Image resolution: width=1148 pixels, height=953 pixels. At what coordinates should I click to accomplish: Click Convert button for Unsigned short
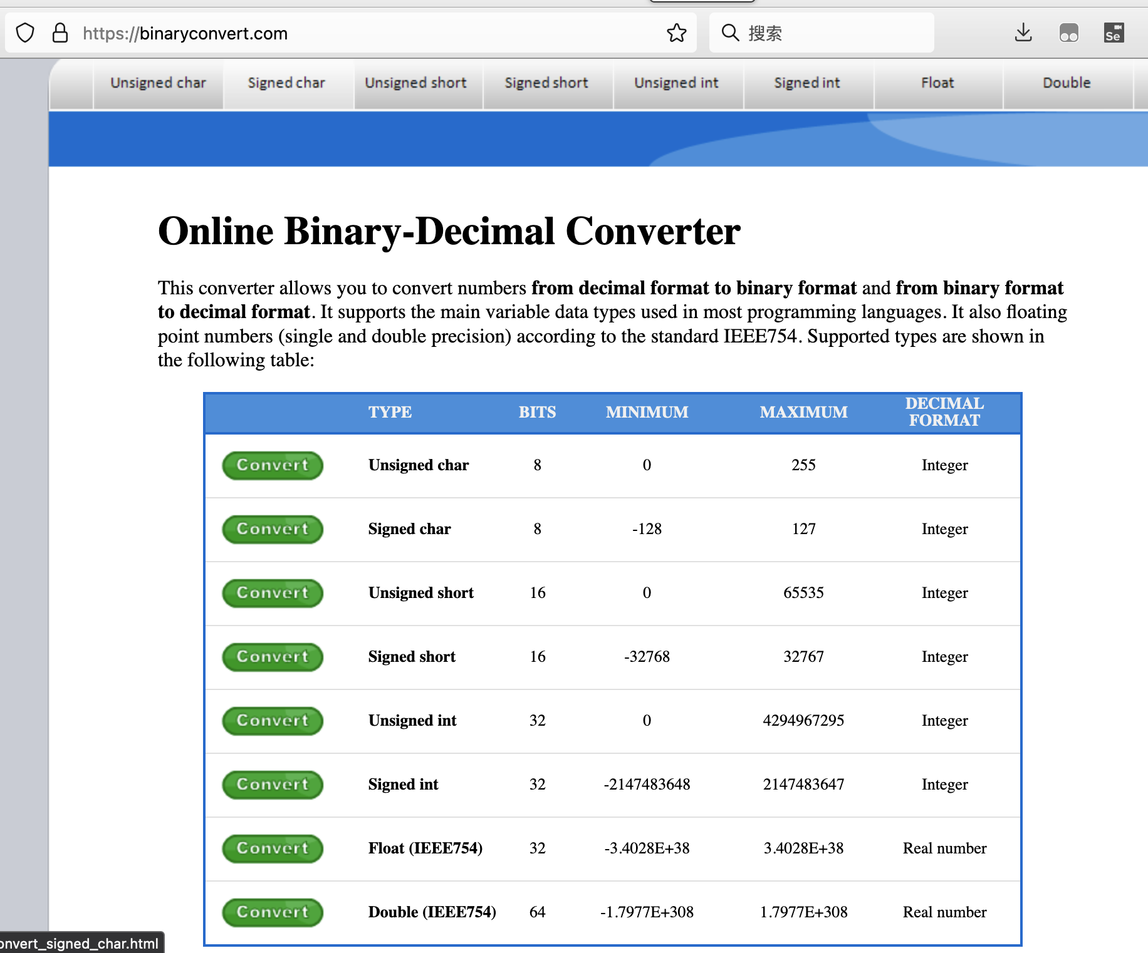pos(273,593)
